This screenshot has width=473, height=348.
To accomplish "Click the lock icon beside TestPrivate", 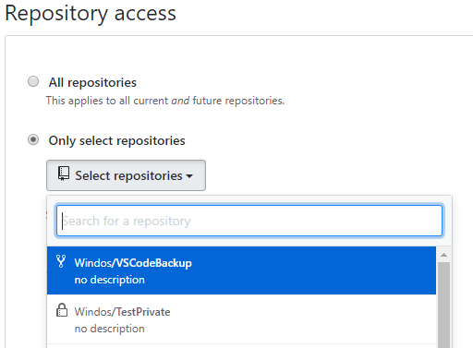I will (62, 310).
